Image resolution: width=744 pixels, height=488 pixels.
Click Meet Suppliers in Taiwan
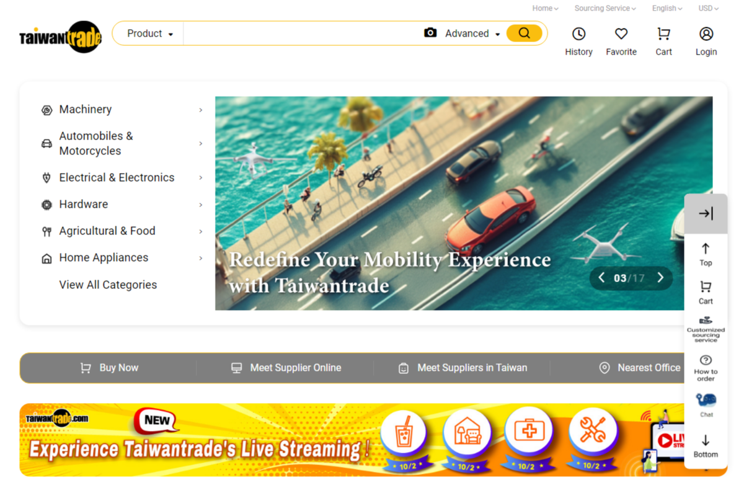pyautogui.click(x=463, y=368)
